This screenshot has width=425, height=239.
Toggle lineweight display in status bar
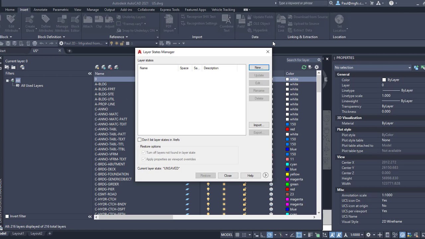click(310, 235)
